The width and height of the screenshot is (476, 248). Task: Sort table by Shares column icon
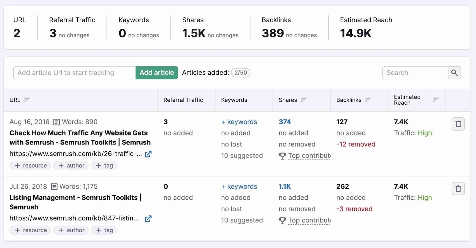pyautogui.click(x=304, y=100)
